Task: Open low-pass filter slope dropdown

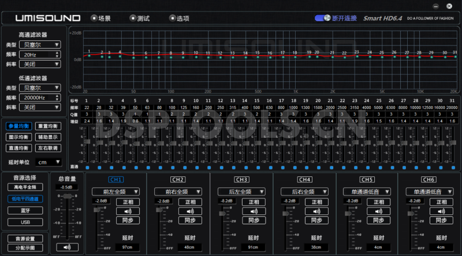Action: (x=40, y=107)
